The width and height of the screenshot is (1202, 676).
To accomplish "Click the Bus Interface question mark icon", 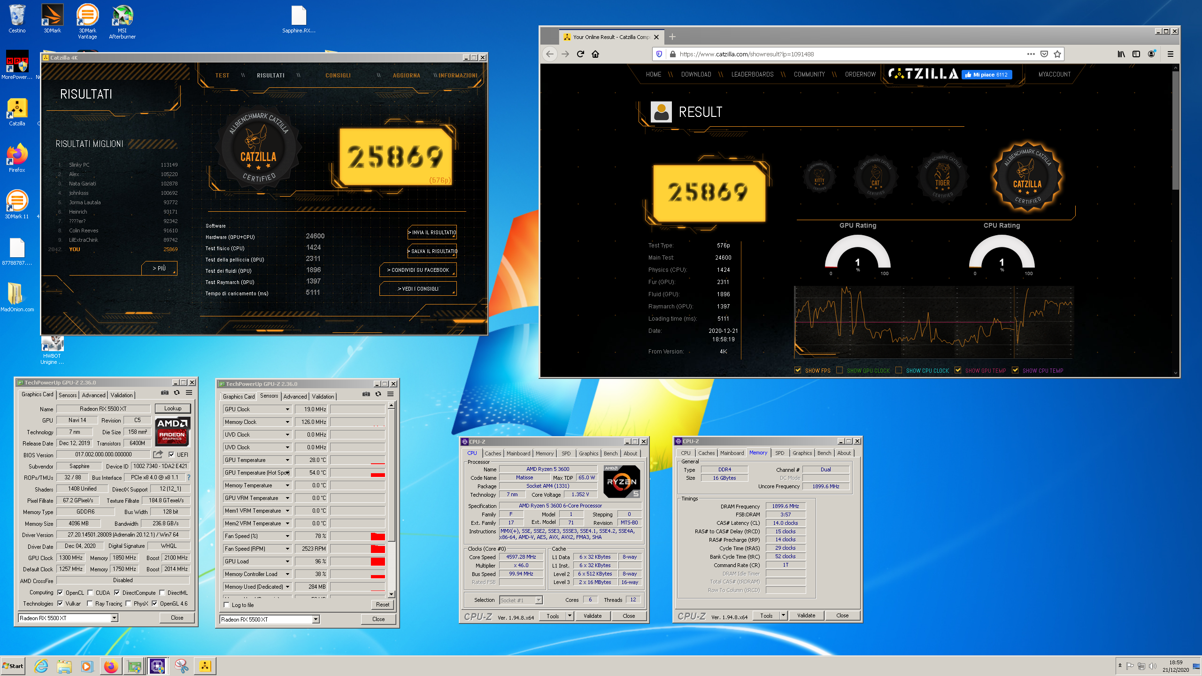I will coord(189,477).
